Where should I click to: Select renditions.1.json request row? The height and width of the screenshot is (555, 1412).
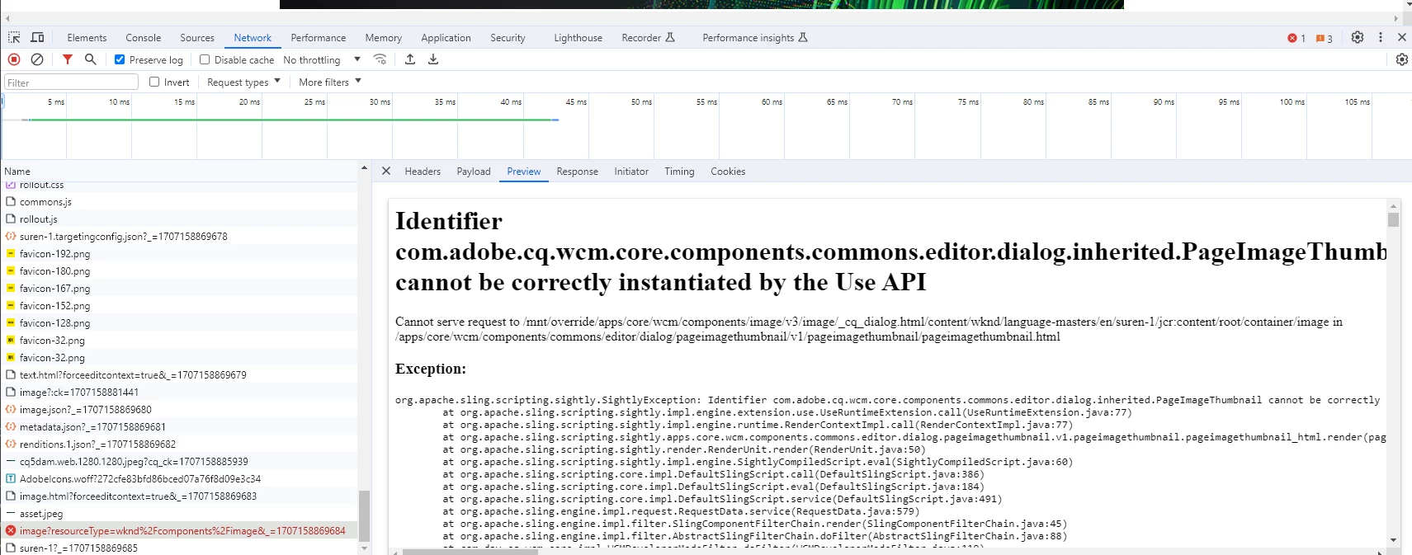(x=179, y=444)
